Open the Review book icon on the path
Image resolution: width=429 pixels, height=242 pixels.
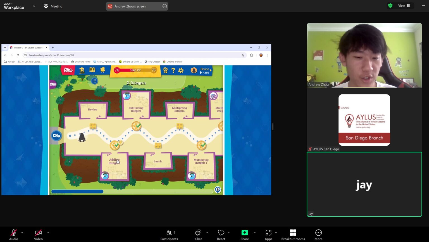pyautogui.click(x=93, y=126)
